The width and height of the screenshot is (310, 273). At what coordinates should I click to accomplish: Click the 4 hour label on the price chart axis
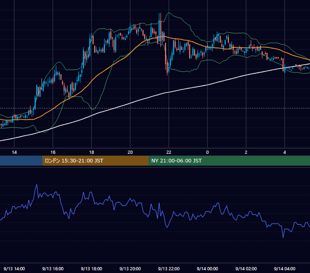point(284,152)
